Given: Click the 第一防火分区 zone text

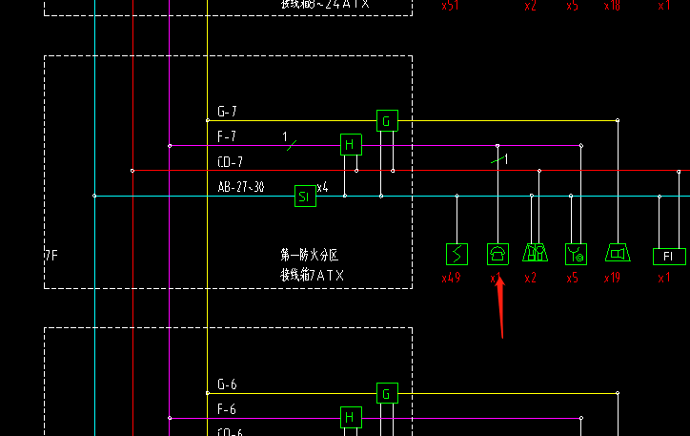Looking at the screenshot, I should point(310,255).
